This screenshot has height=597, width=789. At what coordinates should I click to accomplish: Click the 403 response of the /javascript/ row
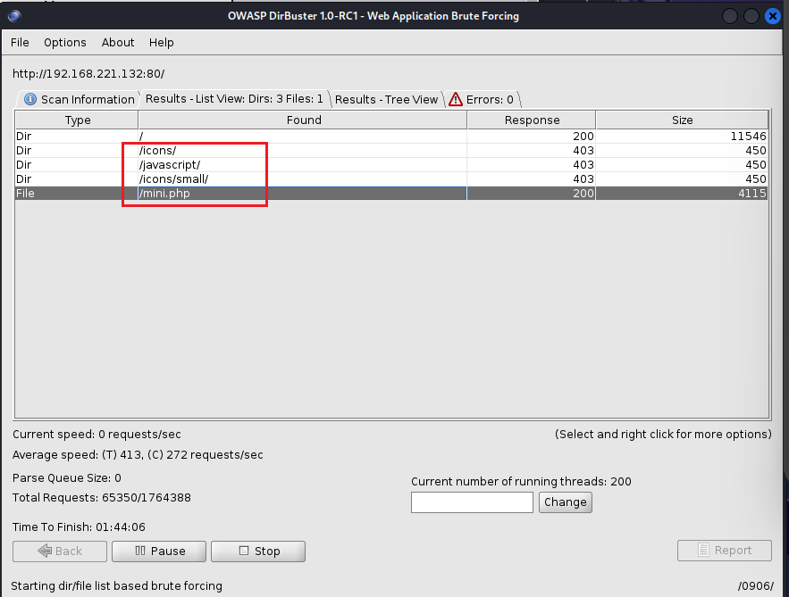point(583,165)
